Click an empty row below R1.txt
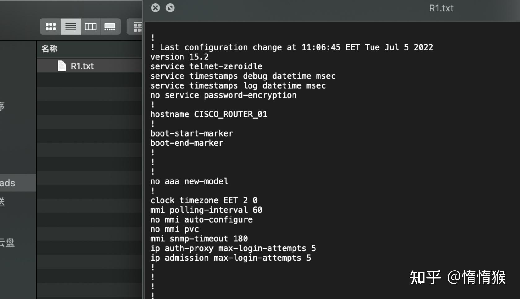520x299 pixels. pos(89,80)
